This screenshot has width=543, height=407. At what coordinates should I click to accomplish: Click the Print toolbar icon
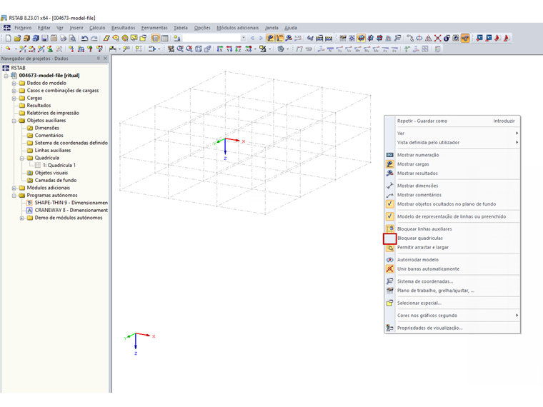tap(63, 38)
